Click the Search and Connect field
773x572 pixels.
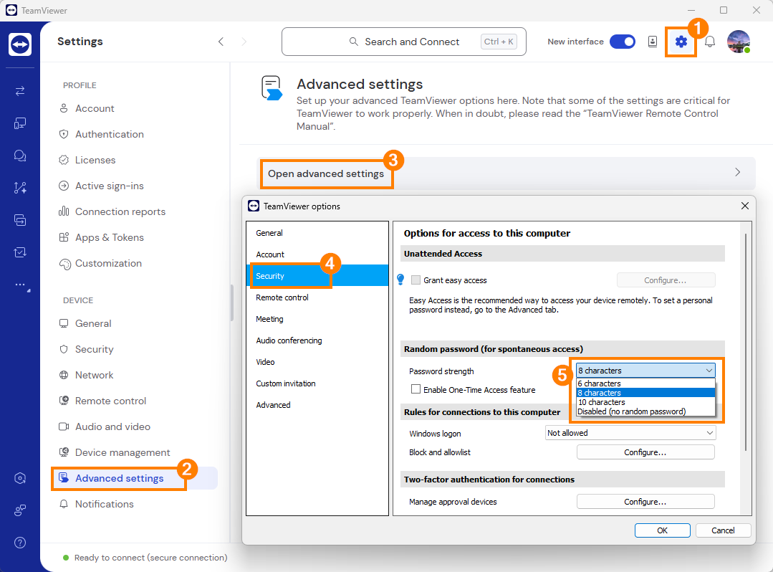pyautogui.click(x=404, y=42)
